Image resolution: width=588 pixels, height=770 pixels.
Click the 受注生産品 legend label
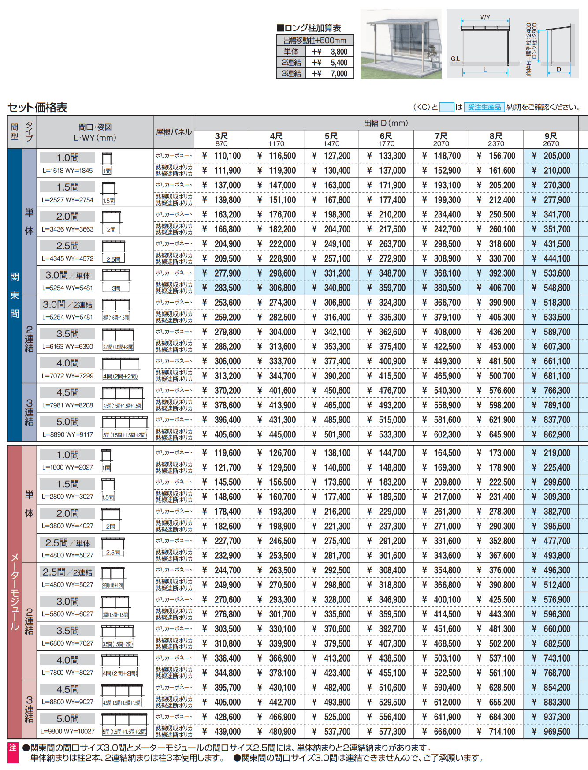pos(484,107)
